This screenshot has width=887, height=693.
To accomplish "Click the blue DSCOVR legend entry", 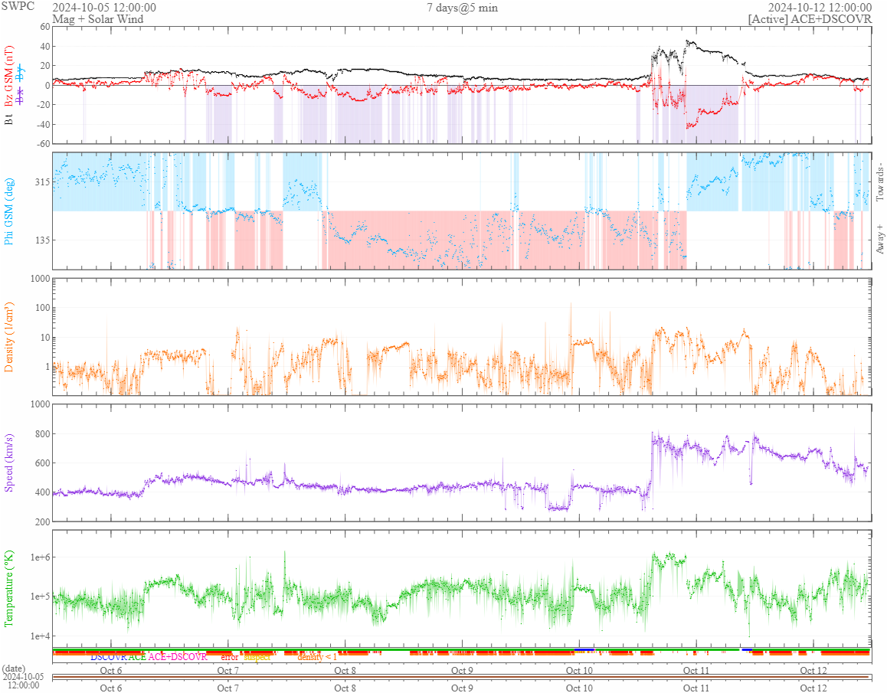I will pyautogui.click(x=109, y=657).
